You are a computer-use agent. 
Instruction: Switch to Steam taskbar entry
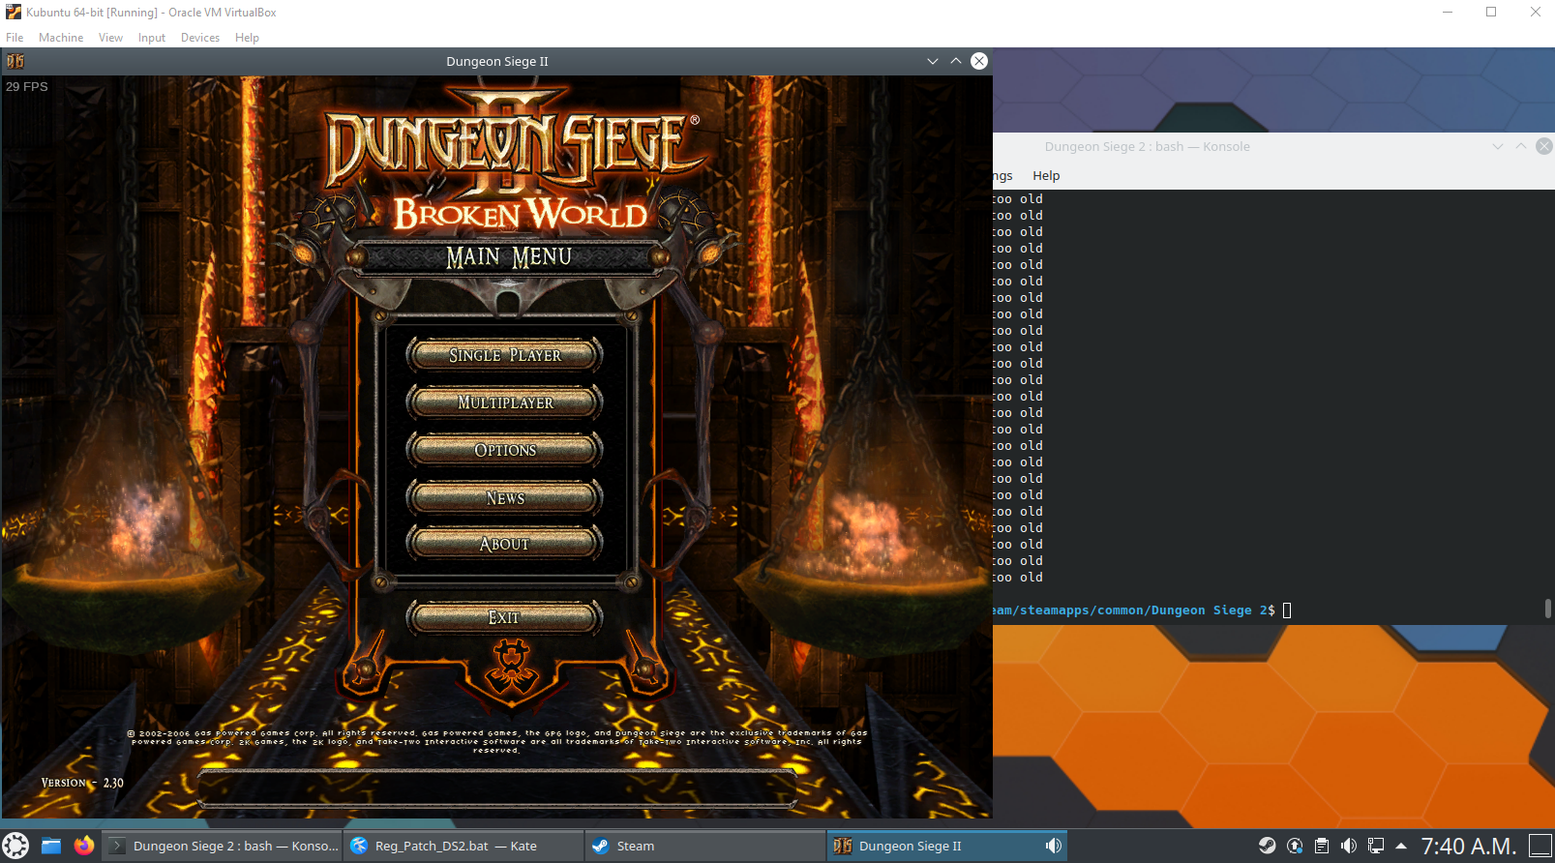(705, 846)
